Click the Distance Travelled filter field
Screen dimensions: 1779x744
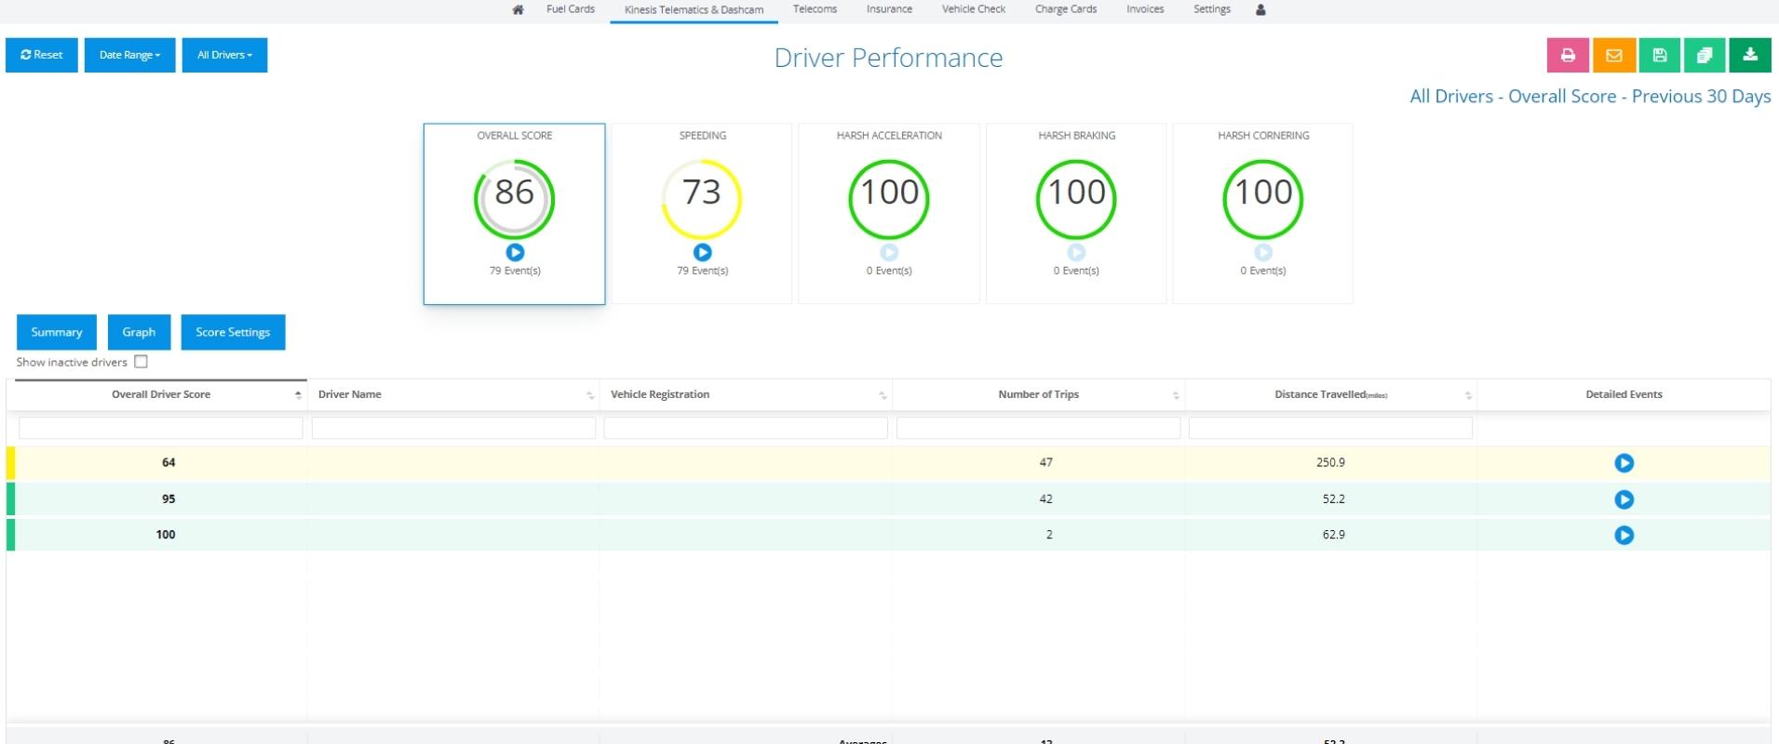tap(1330, 428)
